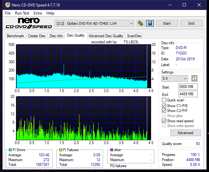Click the Start MB input field
Screen dimensions: 209x172
click(188, 87)
